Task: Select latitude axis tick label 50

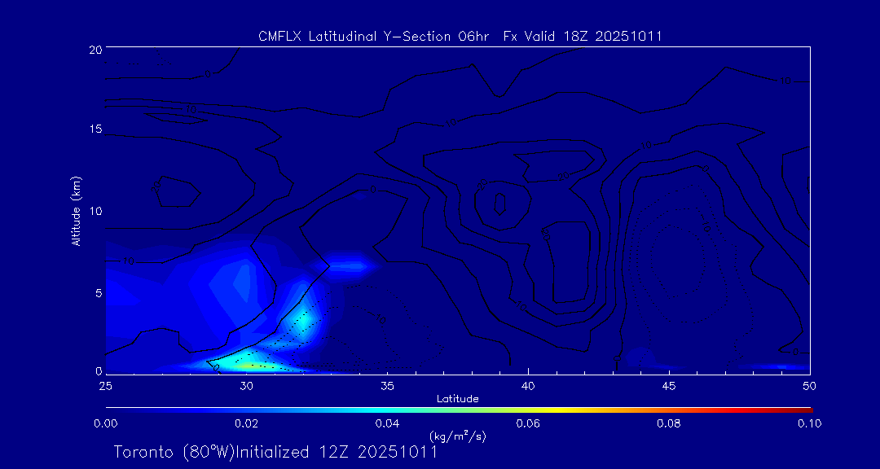Action: pyautogui.click(x=810, y=386)
